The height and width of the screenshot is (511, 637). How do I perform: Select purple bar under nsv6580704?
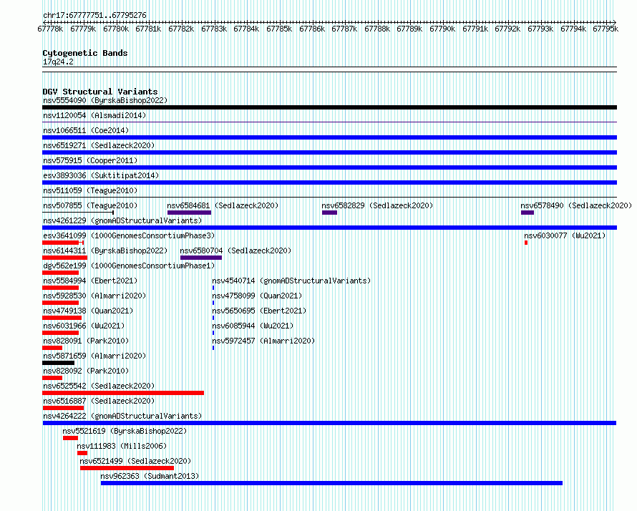pos(201,258)
